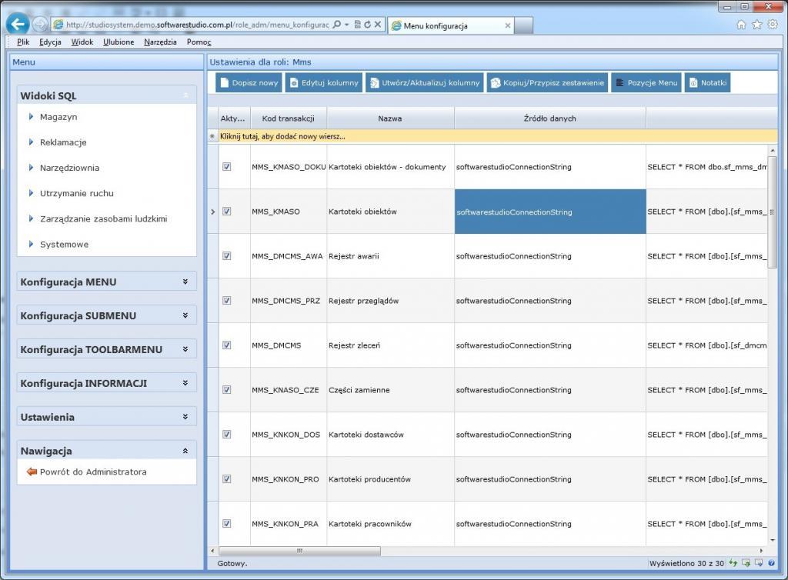Click the blue help icon in status bar
788x580 pixels.
pyautogui.click(x=771, y=563)
